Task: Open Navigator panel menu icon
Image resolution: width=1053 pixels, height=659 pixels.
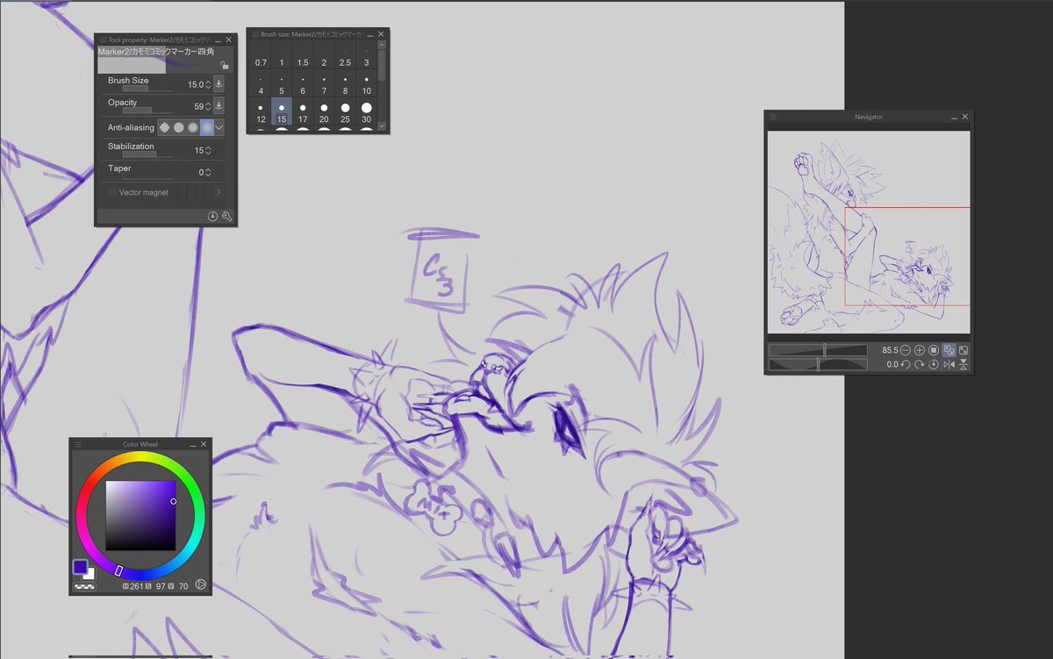Action: 773,117
